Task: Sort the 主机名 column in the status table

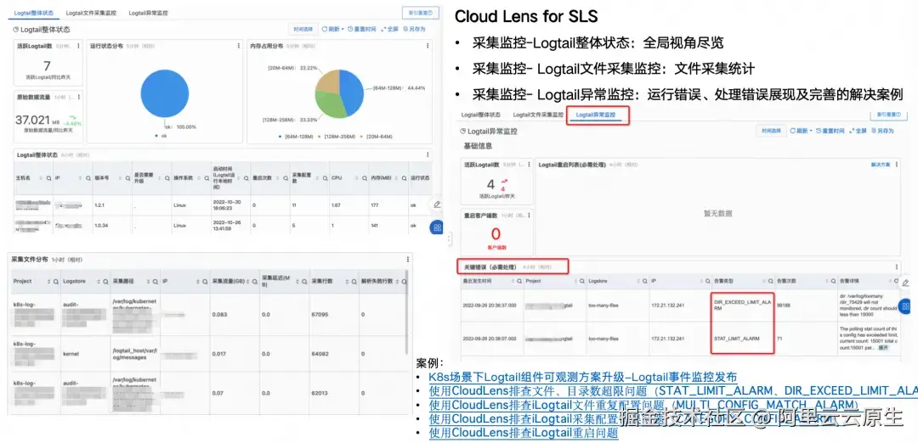Action: pos(42,177)
